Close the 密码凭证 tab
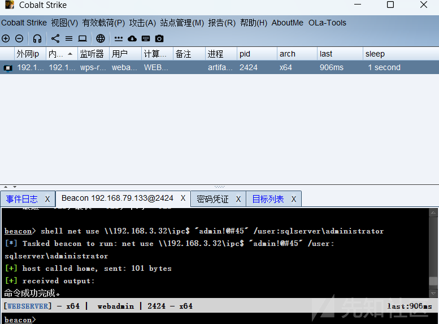The height and width of the screenshot is (324, 439). coord(238,199)
